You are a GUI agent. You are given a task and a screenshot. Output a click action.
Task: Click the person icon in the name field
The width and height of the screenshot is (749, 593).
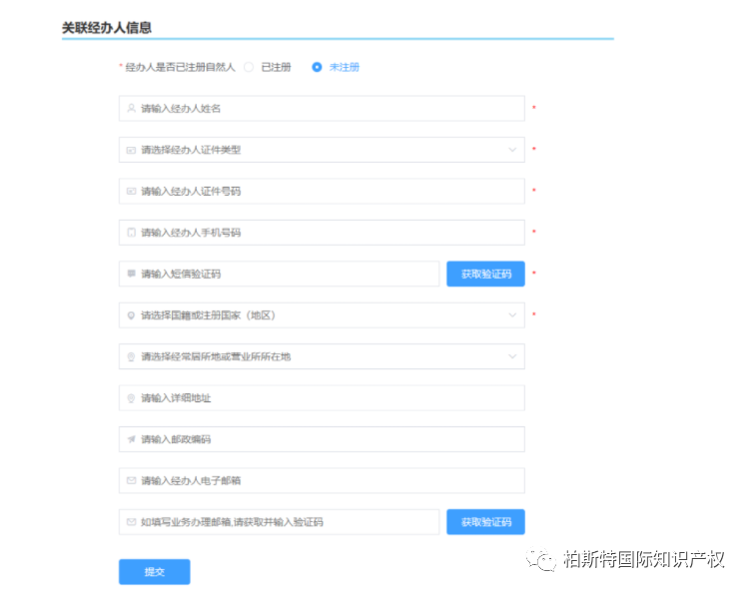(131, 109)
